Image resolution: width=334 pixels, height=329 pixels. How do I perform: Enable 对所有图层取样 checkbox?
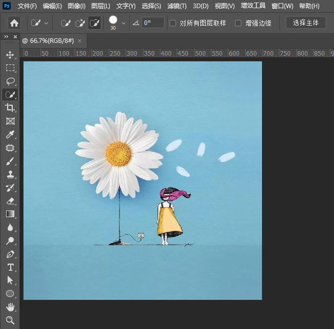click(x=173, y=23)
